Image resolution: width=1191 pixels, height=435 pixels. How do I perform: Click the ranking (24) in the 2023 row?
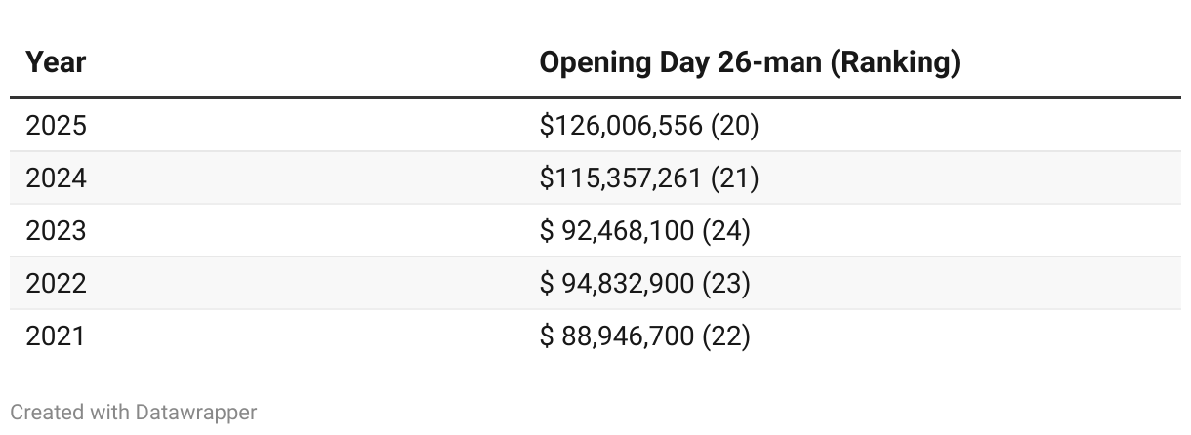point(726,231)
